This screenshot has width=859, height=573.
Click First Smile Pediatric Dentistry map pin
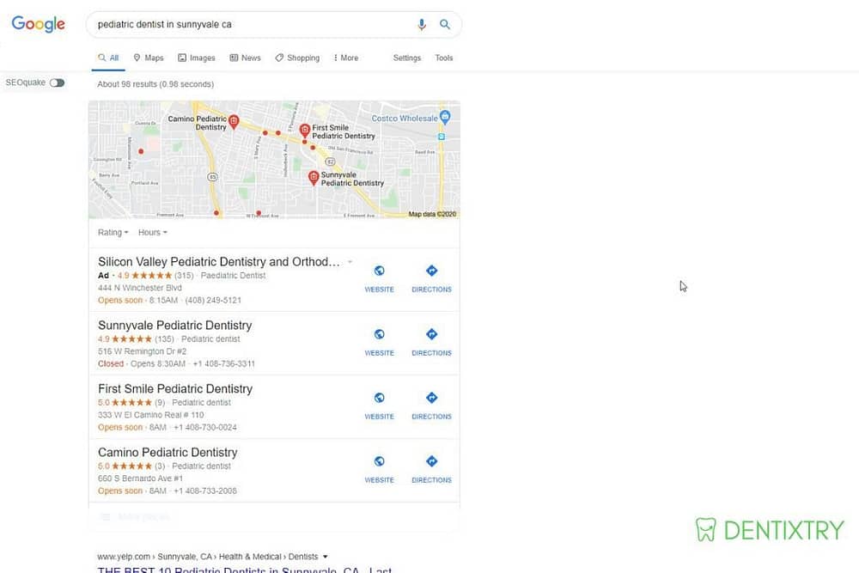coord(305,131)
